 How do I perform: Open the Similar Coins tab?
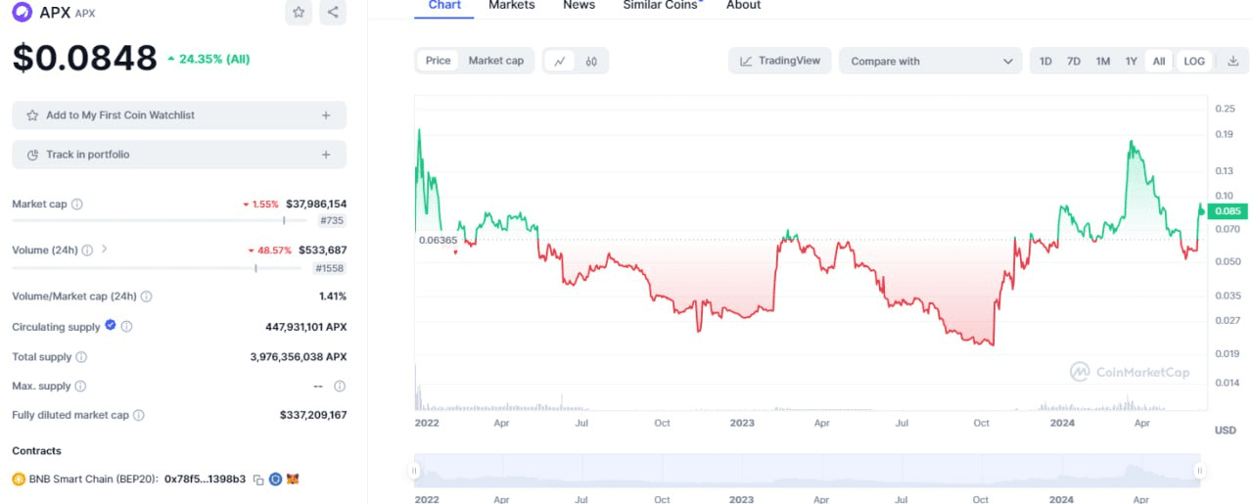pyautogui.click(x=661, y=5)
